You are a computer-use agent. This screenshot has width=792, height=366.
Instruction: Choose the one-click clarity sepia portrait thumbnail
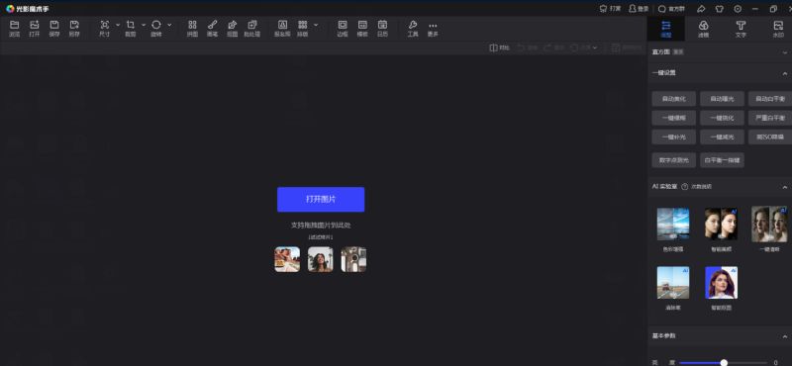[769, 224]
